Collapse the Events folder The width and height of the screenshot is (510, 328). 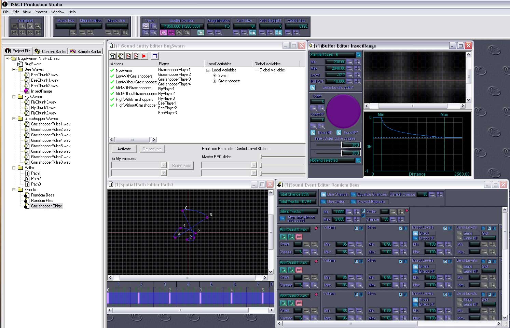click(x=14, y=190)
